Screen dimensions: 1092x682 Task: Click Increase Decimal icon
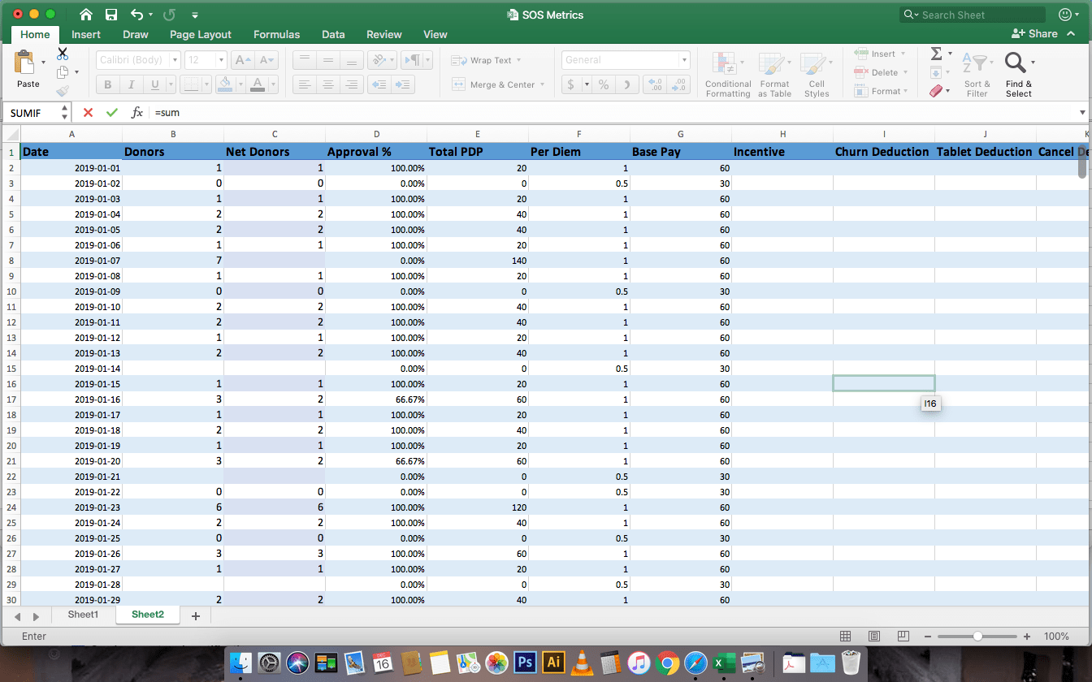point(655,84)
